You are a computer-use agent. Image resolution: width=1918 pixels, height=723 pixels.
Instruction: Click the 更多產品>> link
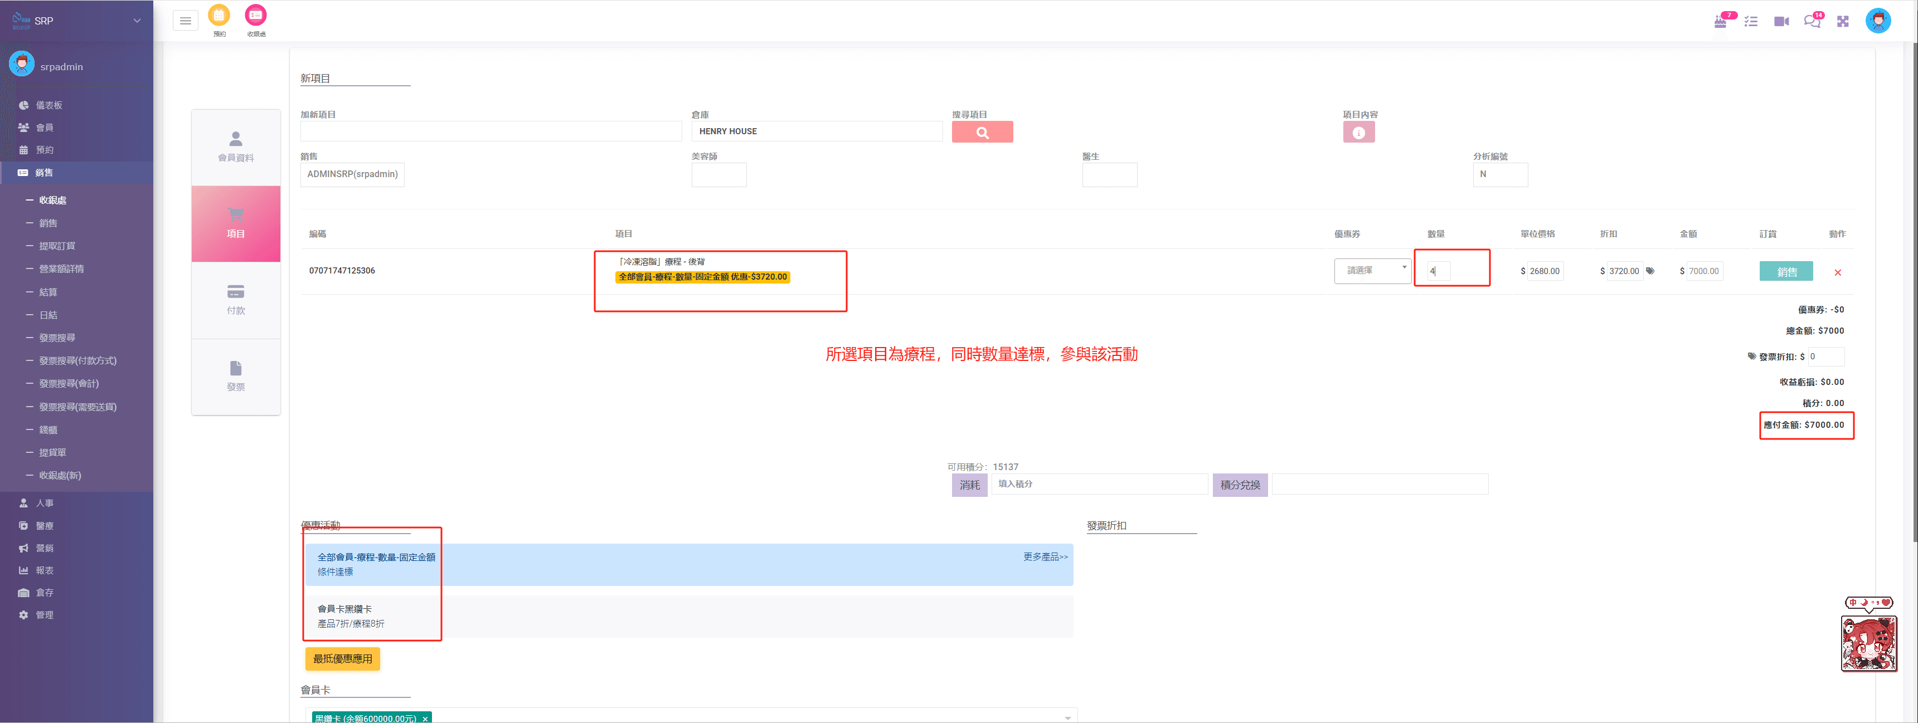coord(1045,556)
